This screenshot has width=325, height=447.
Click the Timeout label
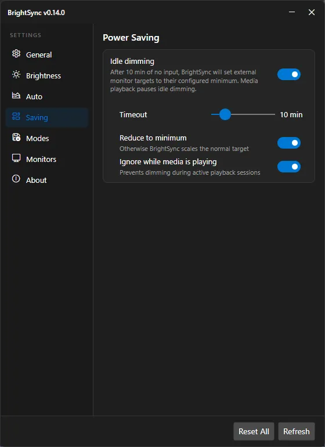coord(133,114)
